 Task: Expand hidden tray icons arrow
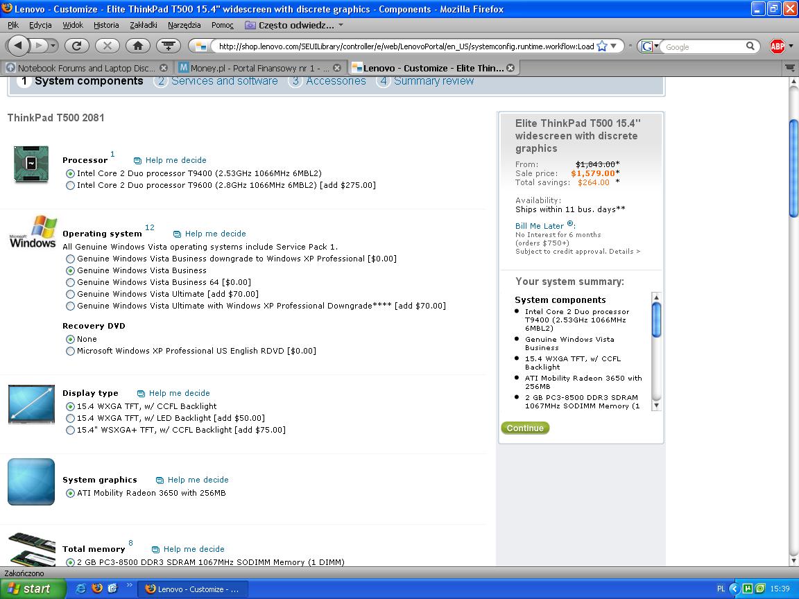734,589
